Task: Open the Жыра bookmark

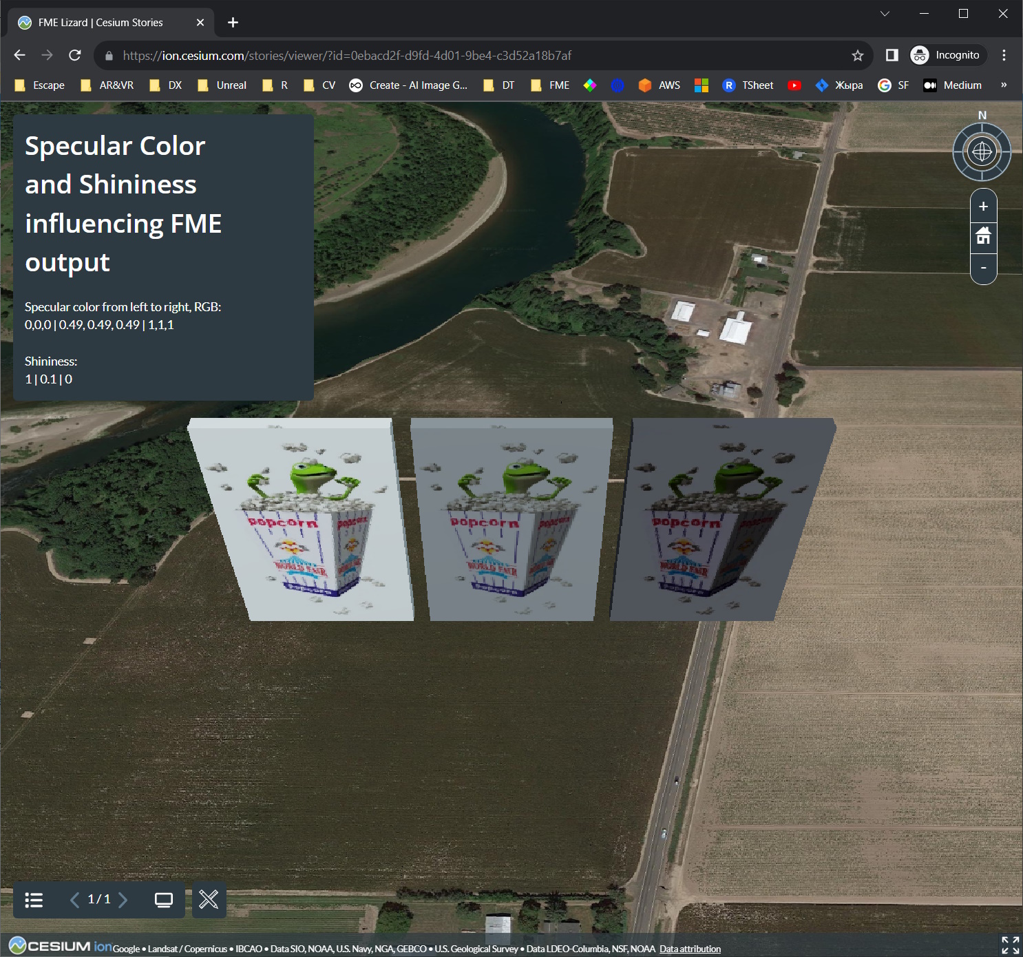Action: coord(839,85)
